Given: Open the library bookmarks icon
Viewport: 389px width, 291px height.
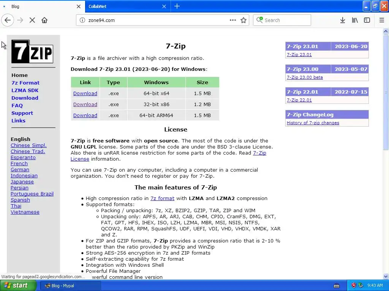Looking at the screenshot, I should pos(355,20).
